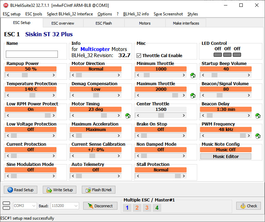Decrease Beacon/Signal Volume with left arrow

pos(203,95)
